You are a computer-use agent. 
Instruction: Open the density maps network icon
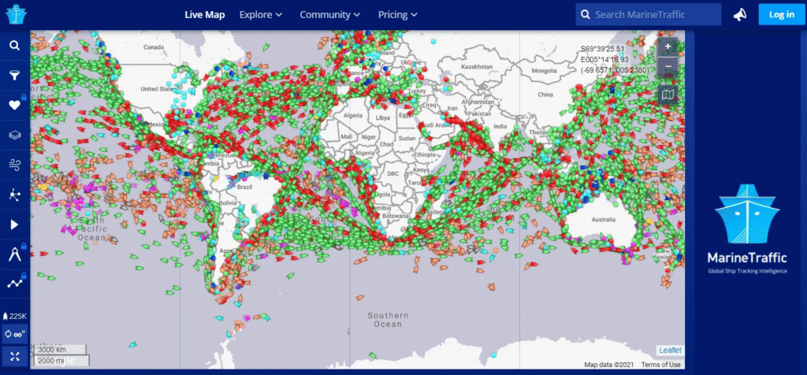click(14, 195)
